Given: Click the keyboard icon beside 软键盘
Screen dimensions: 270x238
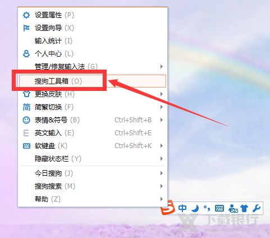Looking at the screenshot, I should pos(26,146).
